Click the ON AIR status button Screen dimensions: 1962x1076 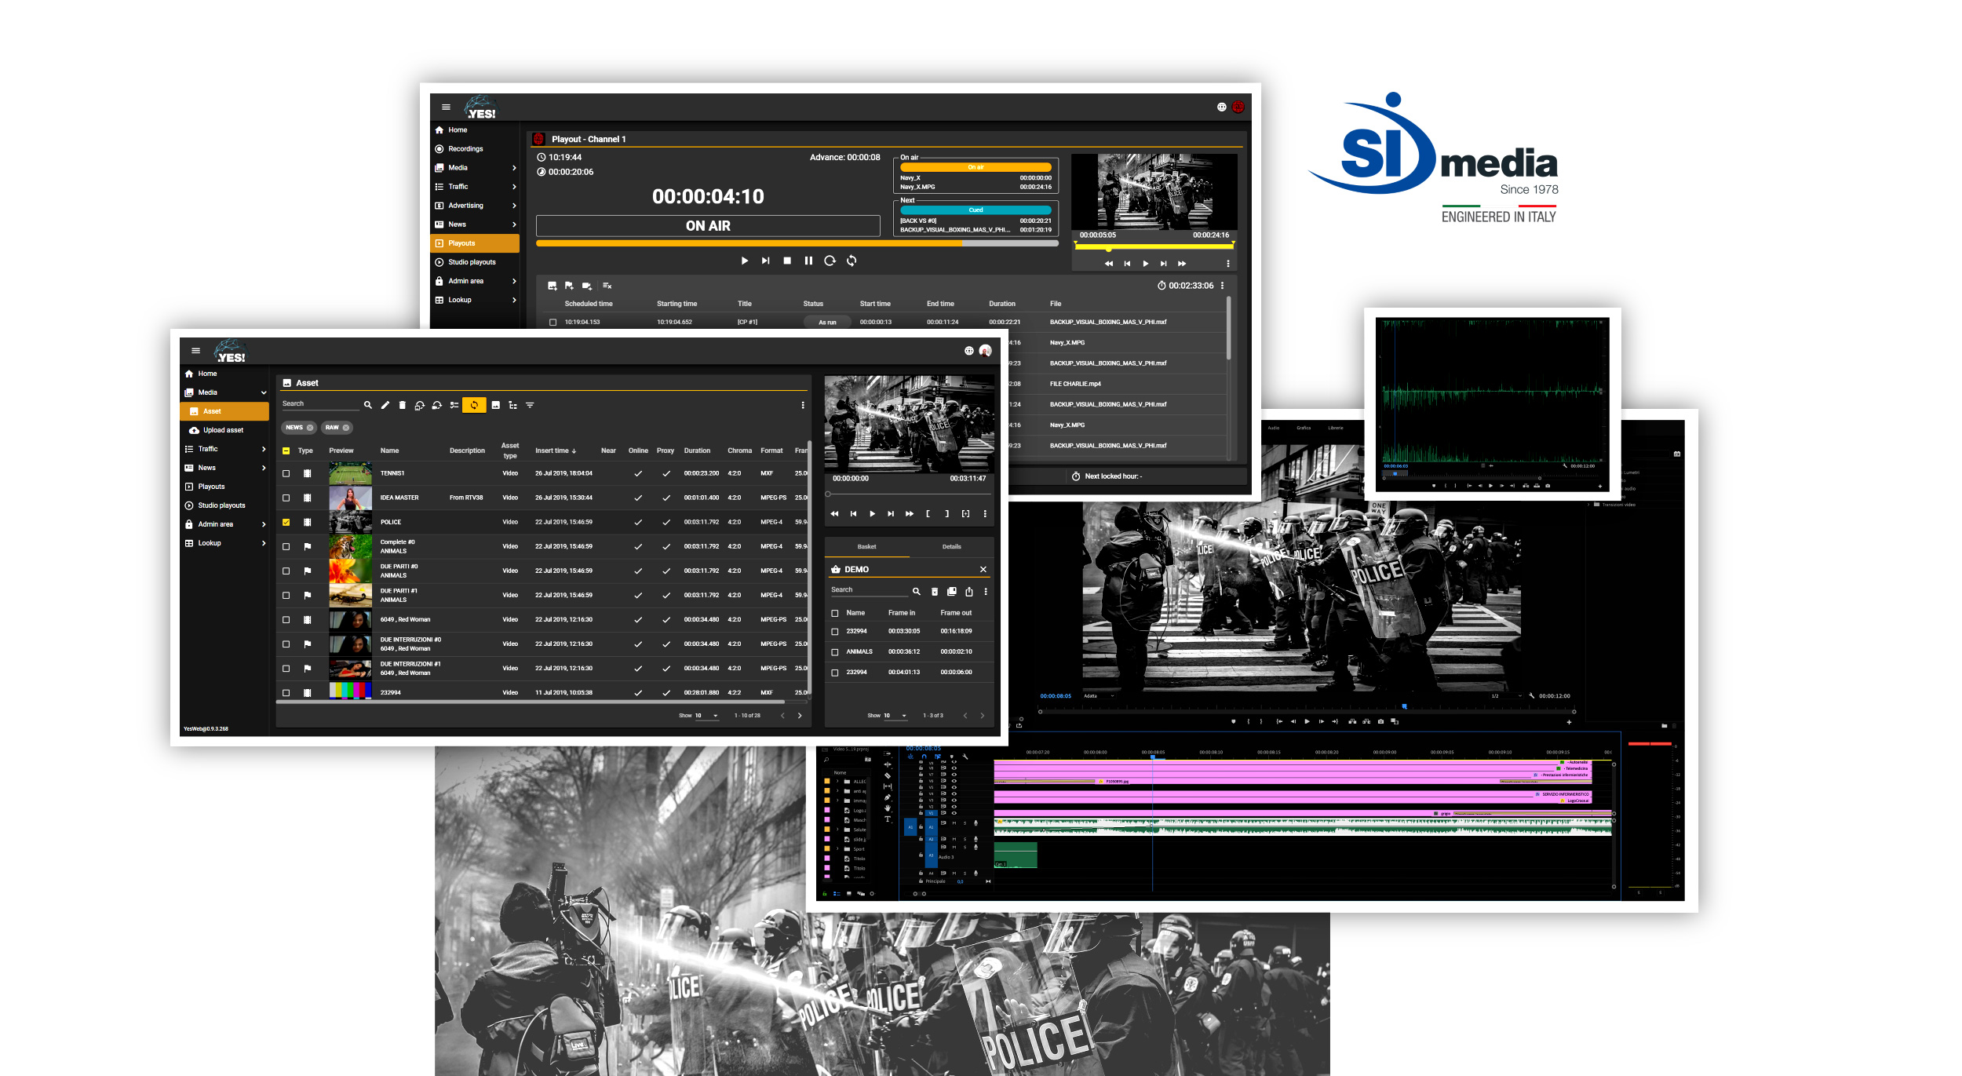pyautogui.click(x=708, y=226)
